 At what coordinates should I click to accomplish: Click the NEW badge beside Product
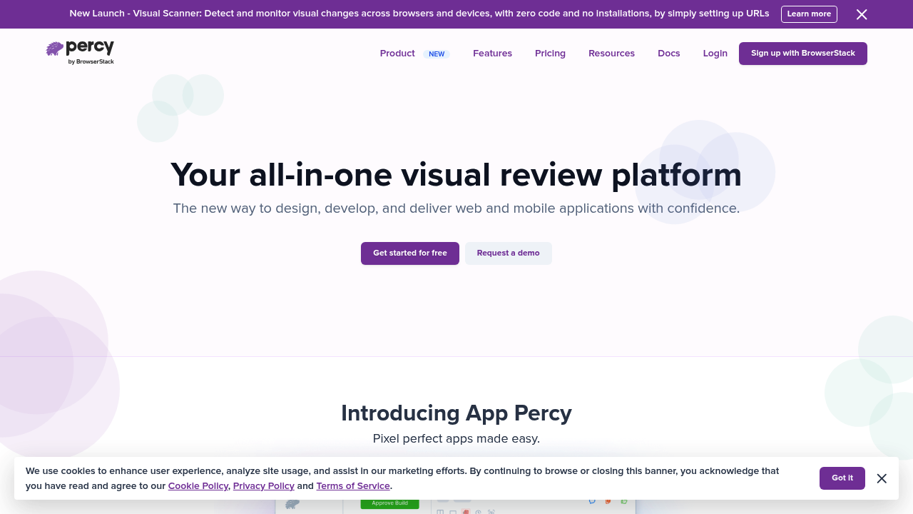click(x=437, y=54)
